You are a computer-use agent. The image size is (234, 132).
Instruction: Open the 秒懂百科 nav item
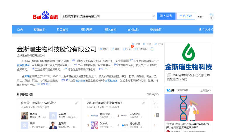(40, 29)
